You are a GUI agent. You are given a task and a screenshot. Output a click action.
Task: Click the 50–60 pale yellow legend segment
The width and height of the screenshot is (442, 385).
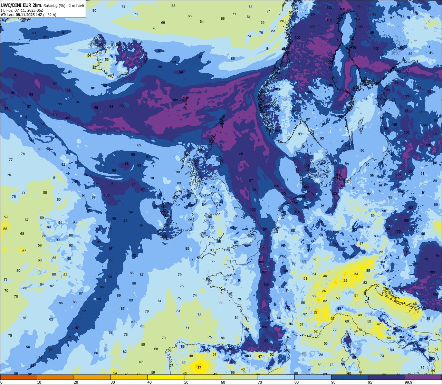click(202, 377)
